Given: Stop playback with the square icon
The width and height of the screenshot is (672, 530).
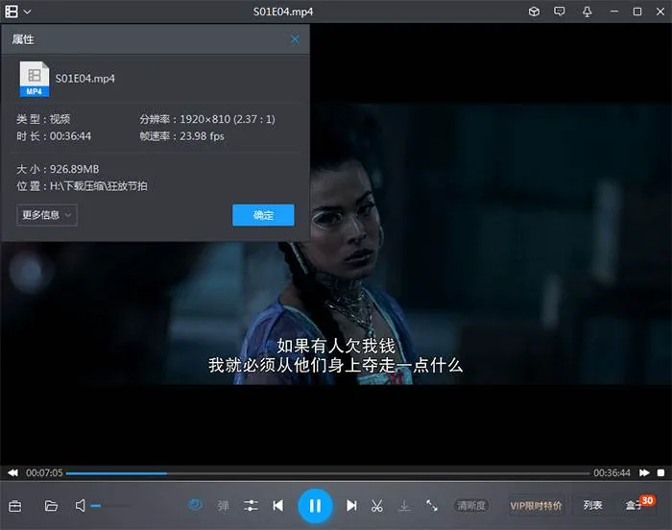Looking at the screenshot, I should (x=660, y=472).
